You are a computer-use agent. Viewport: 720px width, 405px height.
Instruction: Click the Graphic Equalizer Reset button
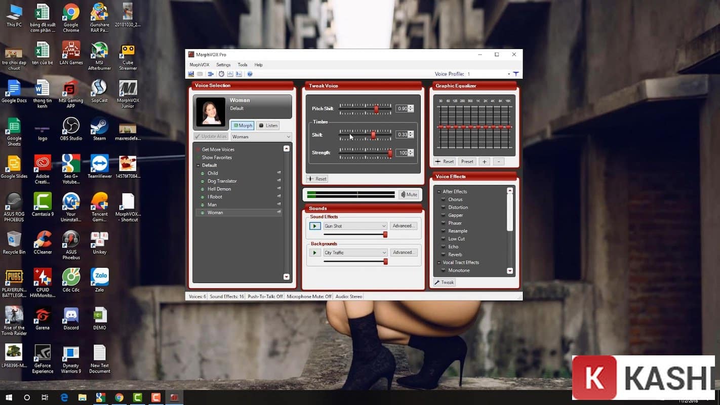pyautogui.click(x=445, y=161)
